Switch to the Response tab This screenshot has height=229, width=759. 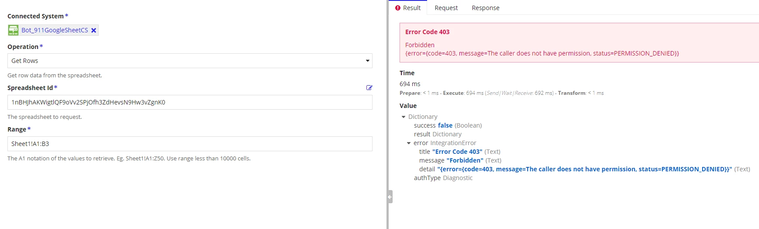486,8
